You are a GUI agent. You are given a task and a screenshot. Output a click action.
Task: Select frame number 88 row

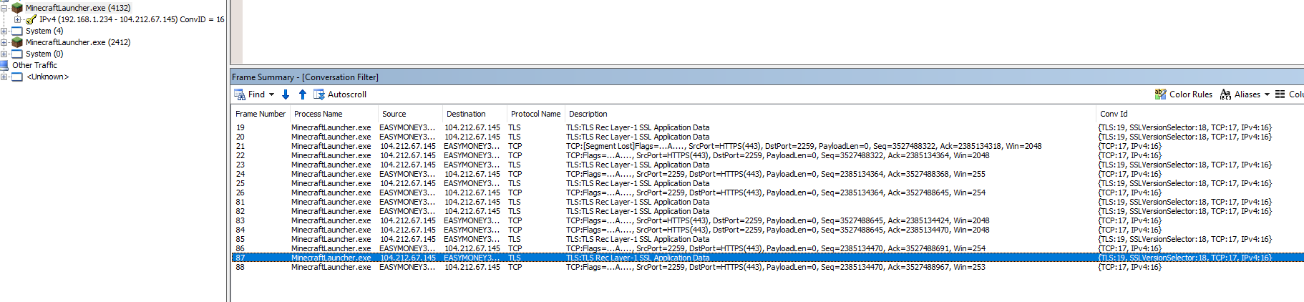(x=767, y=267)
